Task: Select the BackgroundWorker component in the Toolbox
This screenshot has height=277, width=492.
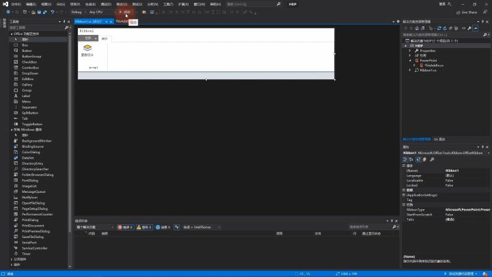Action: pyautogui.click(x=38, y=141)
